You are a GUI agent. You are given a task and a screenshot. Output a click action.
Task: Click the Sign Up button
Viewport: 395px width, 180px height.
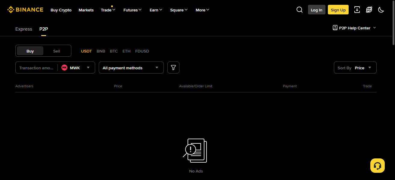pos(338,10)
